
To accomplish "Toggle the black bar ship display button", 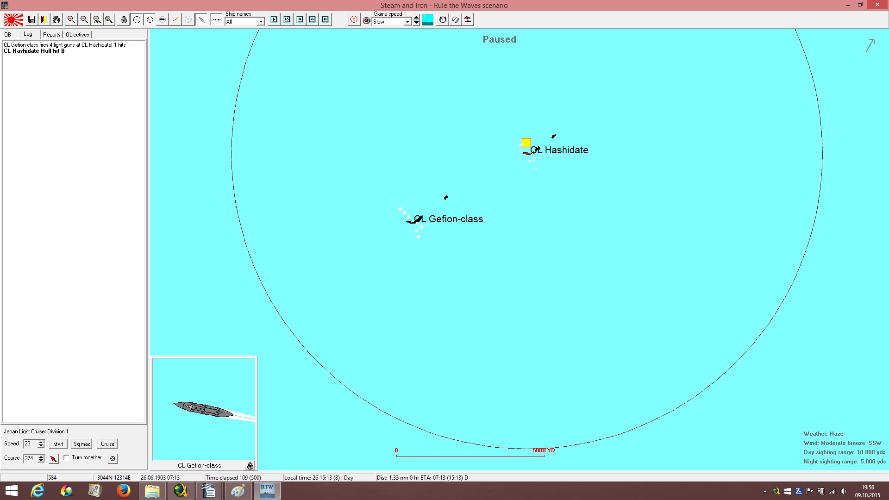I will point(163,19).
